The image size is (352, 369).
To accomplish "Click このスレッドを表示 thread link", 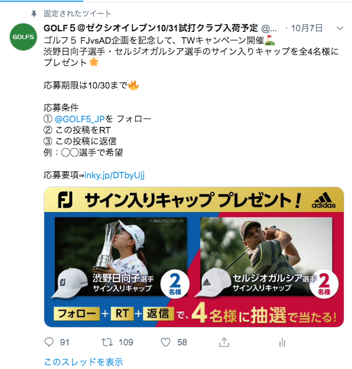I will pos(83,362).
